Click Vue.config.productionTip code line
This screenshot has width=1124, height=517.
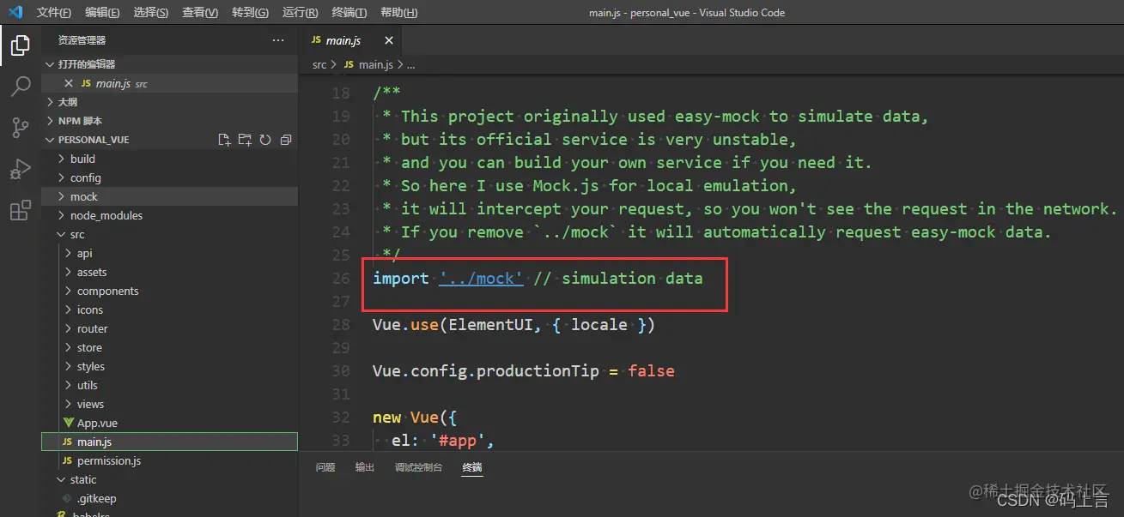click(523, 370)
